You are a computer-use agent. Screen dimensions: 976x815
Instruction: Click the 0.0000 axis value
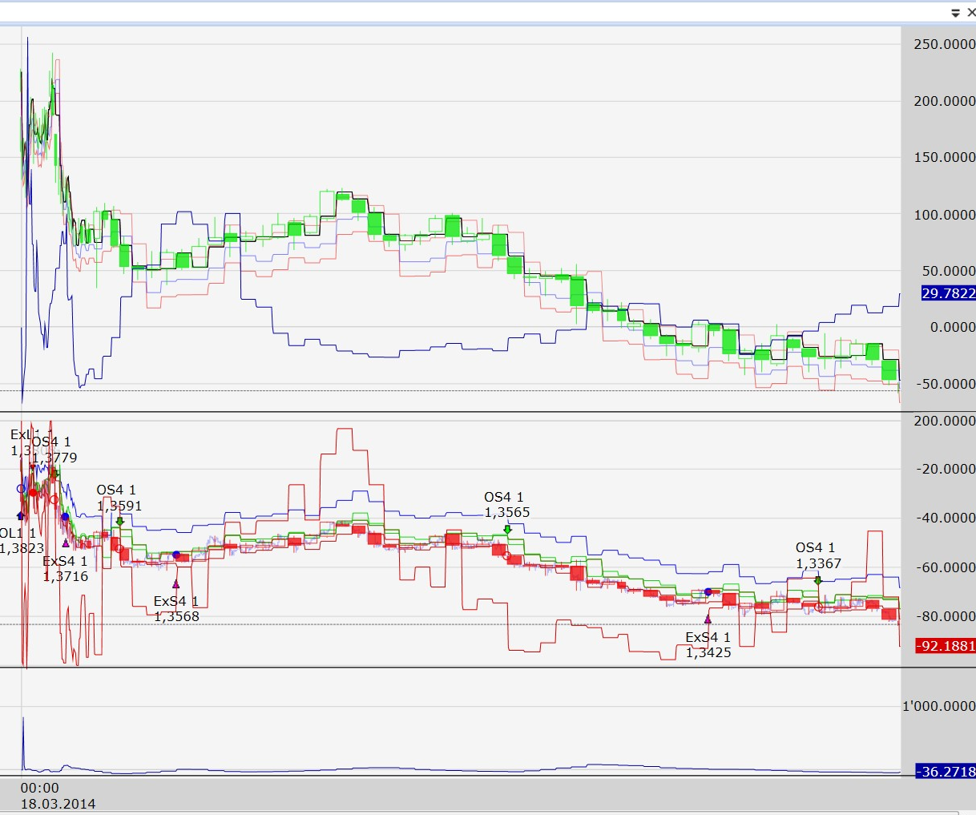point(952,327)
